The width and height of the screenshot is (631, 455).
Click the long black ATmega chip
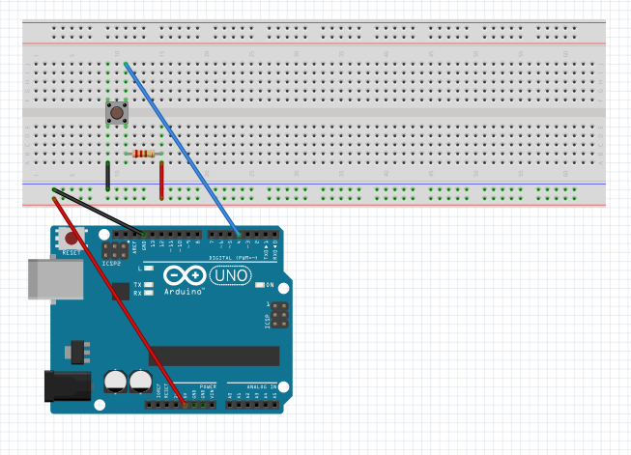tap(215, 356)
